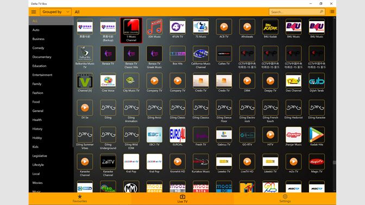Image resolution: width=365 pixels, height=205 pixels.
Task: Open the Settings tab
Action: point(285,198)
